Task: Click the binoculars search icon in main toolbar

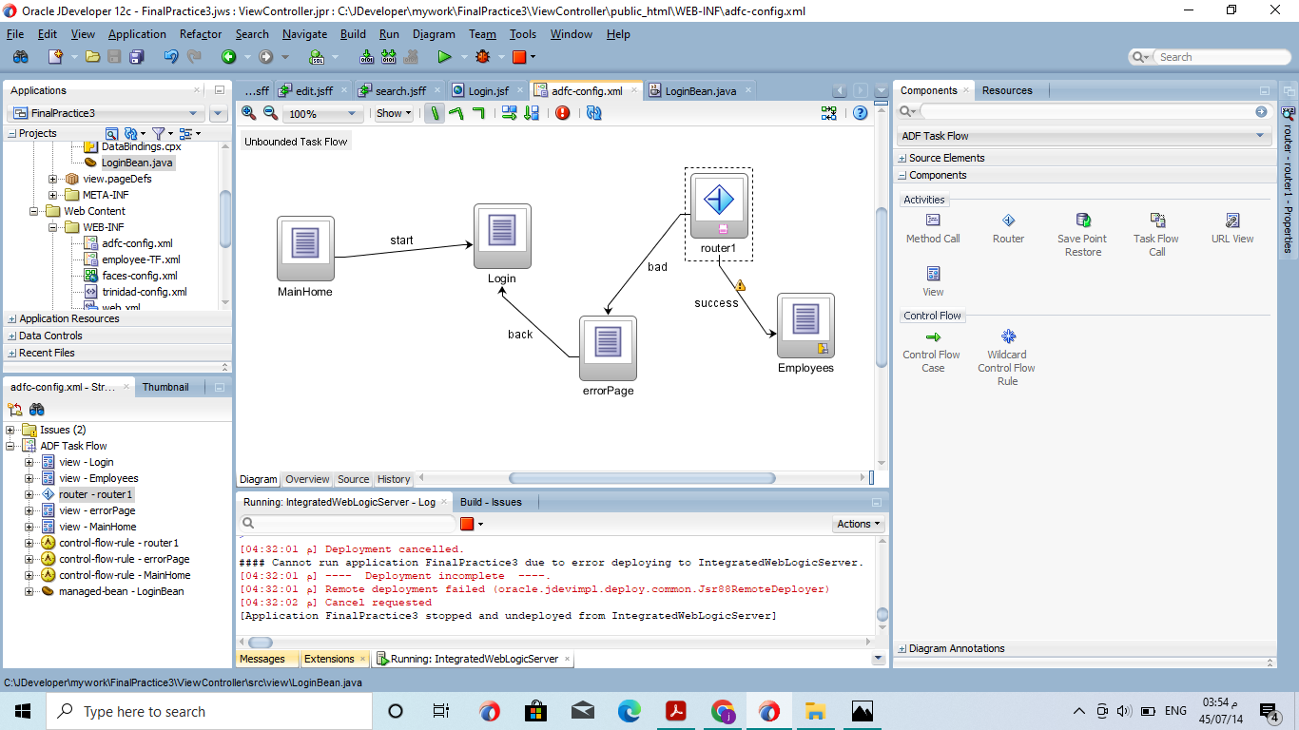Action: point(20,57)
